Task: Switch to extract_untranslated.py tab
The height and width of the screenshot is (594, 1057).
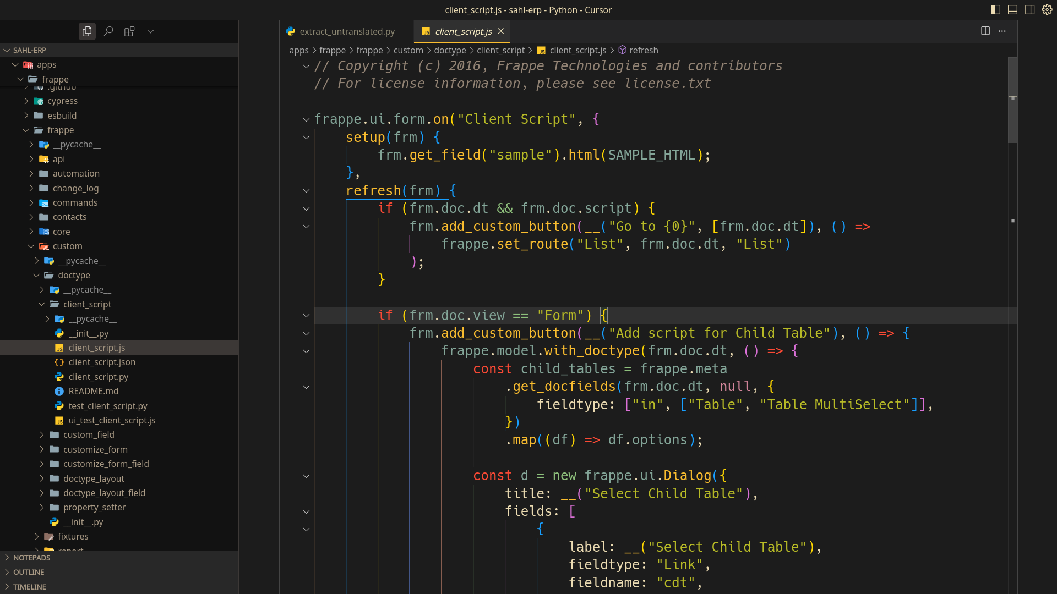Action: coord(347,31)
